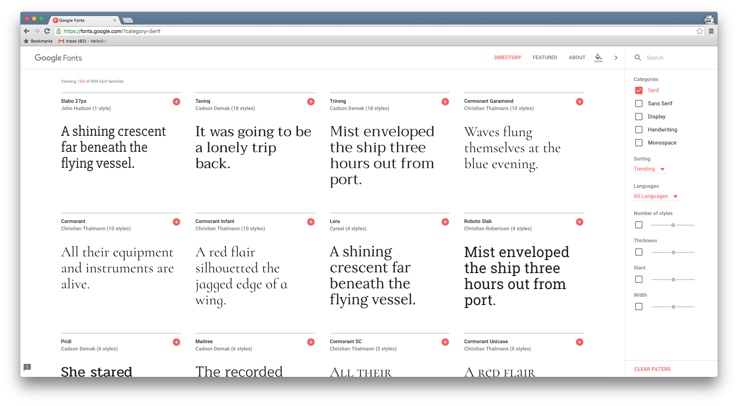
Task: Add Cormorant Garamond with plus icon
Action: pos(580,102)
